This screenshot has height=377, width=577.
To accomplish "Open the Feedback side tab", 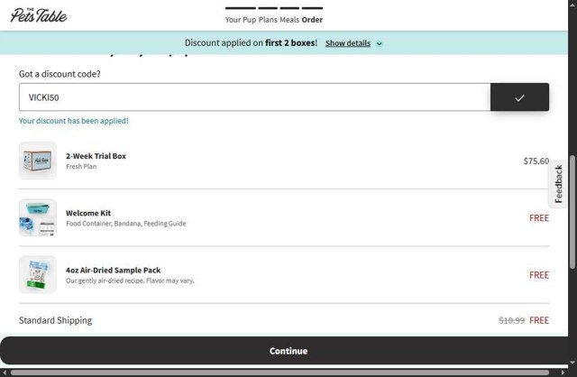I will click(558, 184).
